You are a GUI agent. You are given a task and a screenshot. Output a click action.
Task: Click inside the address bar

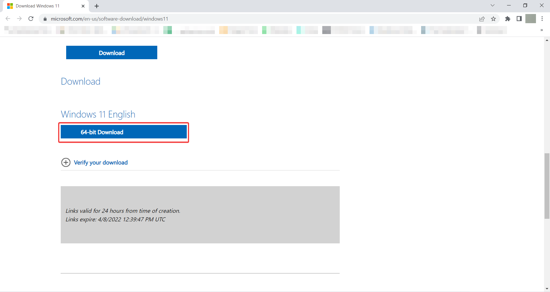(172, 19)
